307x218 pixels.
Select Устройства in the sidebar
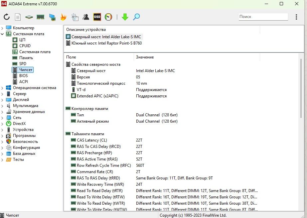click(x=23, y=130)
